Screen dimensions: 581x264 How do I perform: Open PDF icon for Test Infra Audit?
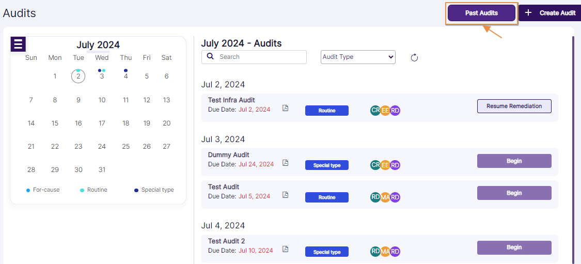(x=285, y=108)
